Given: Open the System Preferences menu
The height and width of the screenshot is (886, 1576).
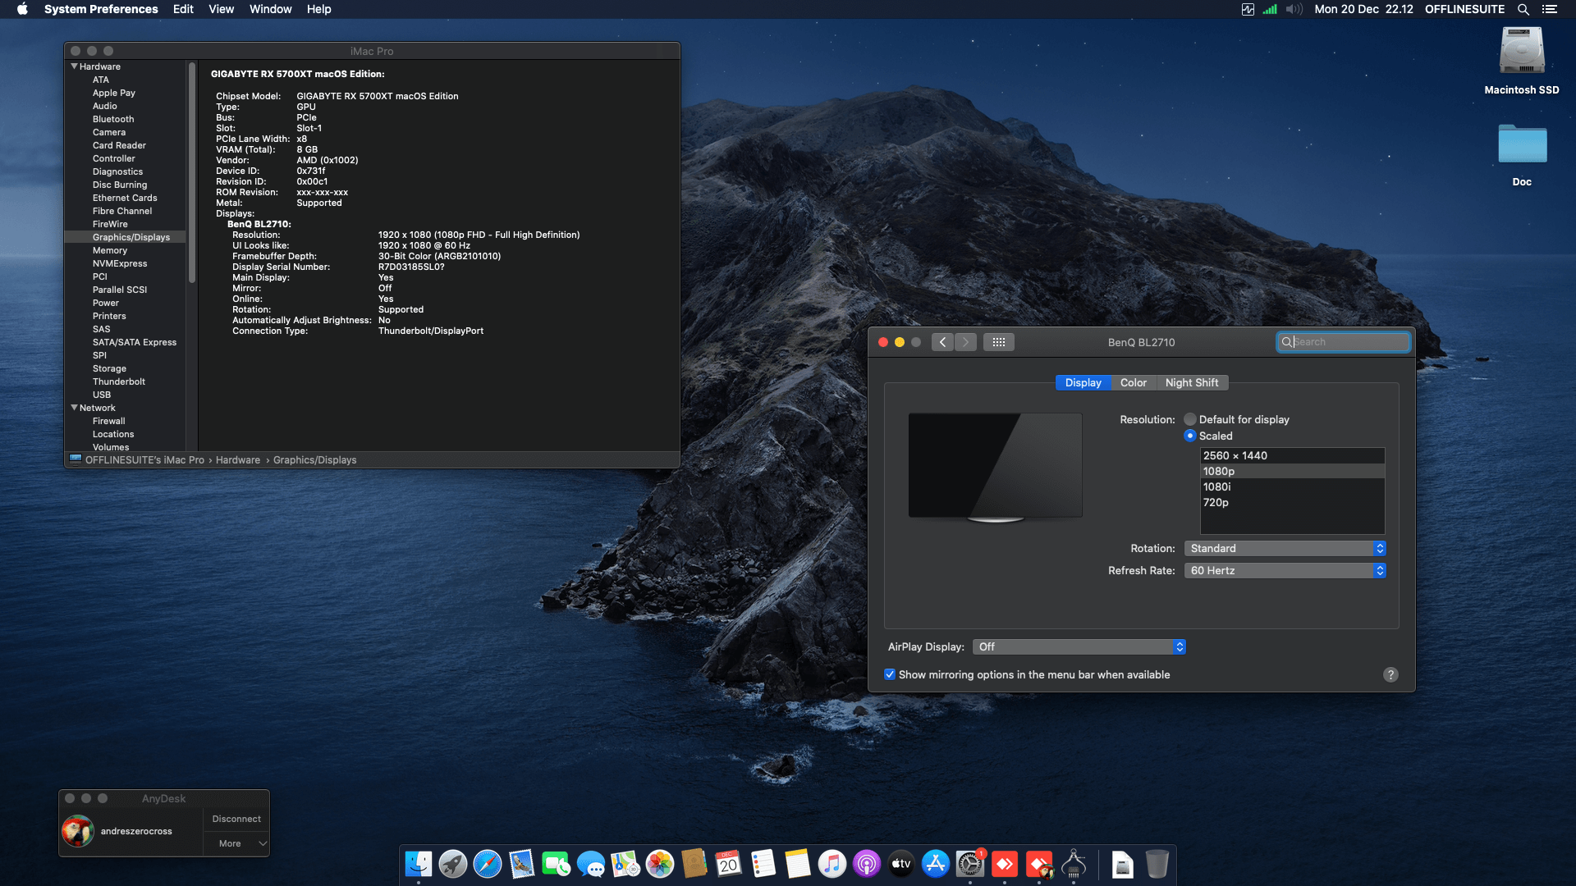Looking at the screenshot, I should [101, 9].
